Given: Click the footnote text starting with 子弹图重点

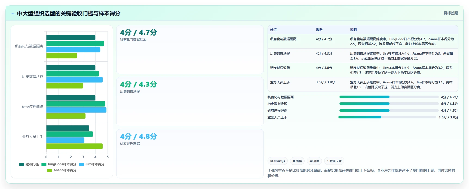Looking at the screenshot, I should coord(361,173).
